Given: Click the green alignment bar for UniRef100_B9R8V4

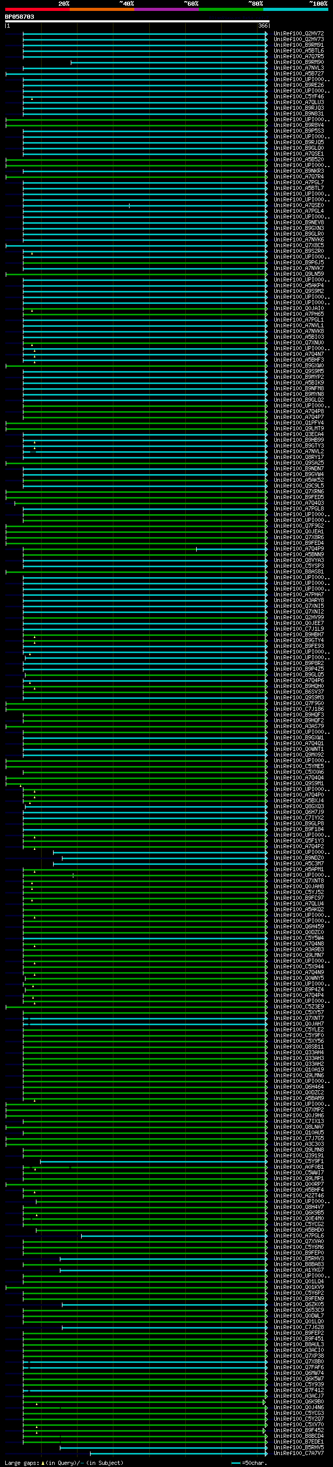Looking at the screenshot, I should click(137, 125).
